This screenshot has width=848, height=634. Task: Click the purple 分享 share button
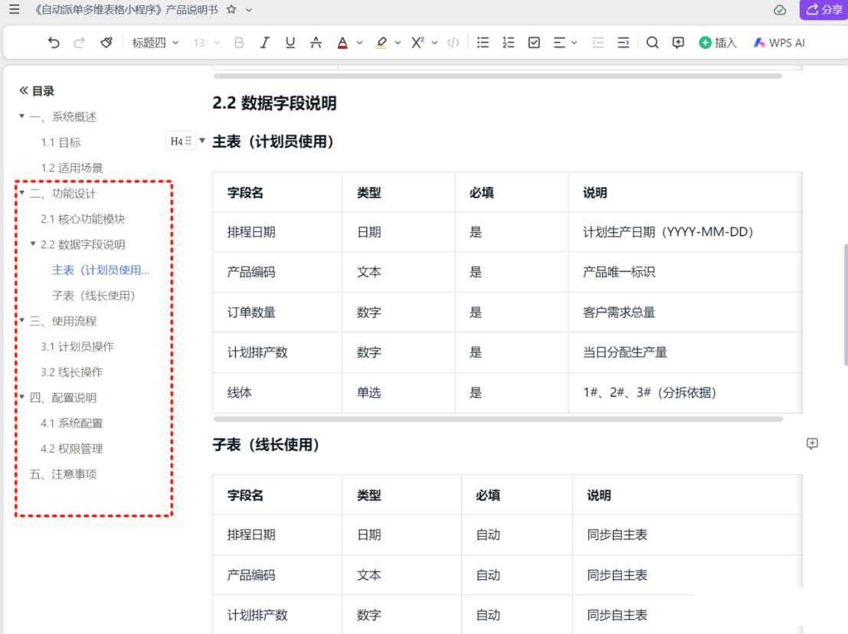click(823, 9)
